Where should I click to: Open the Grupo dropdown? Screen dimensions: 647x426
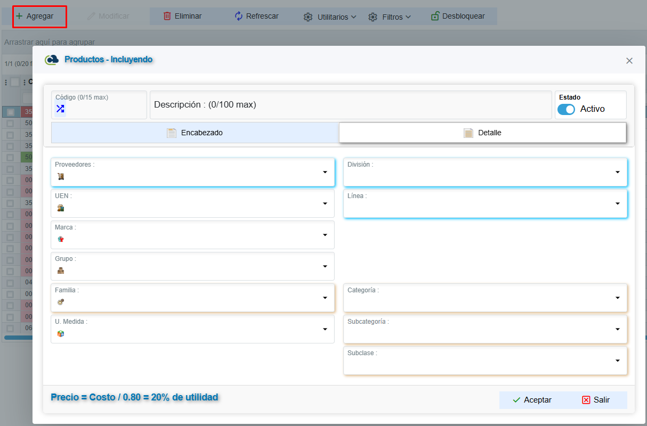[x=325, y=266]
